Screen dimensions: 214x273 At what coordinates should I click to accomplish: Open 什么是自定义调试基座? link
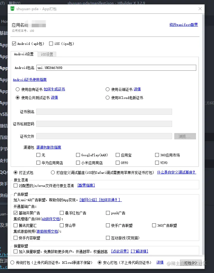click(x=176, y=172)
